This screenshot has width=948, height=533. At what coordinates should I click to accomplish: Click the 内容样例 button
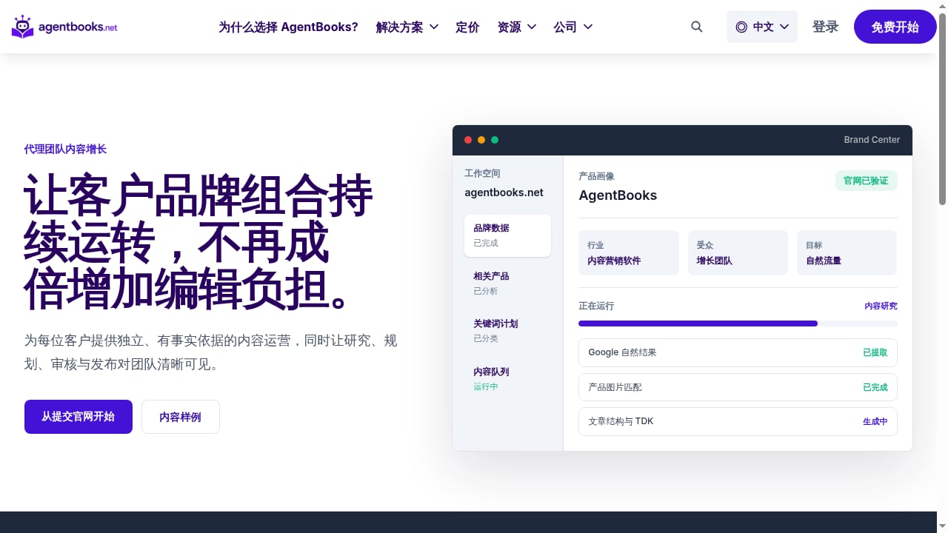(181, 417)
